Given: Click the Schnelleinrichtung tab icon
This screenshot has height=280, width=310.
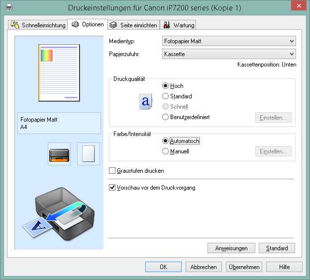Looking at the screenshot, I should click(15, 25).
